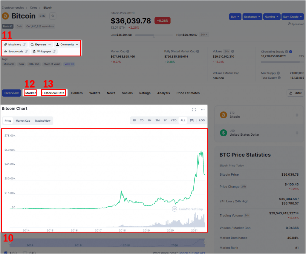Click the 24h low-high price range bar
This screenshot has height=254, width=306.
tap(154, 35)
